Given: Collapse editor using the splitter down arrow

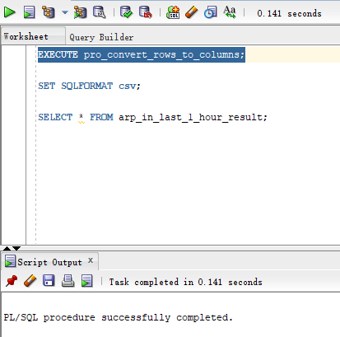Looking at the screenshot, I should pyautogui.click(x=16, y=248).
